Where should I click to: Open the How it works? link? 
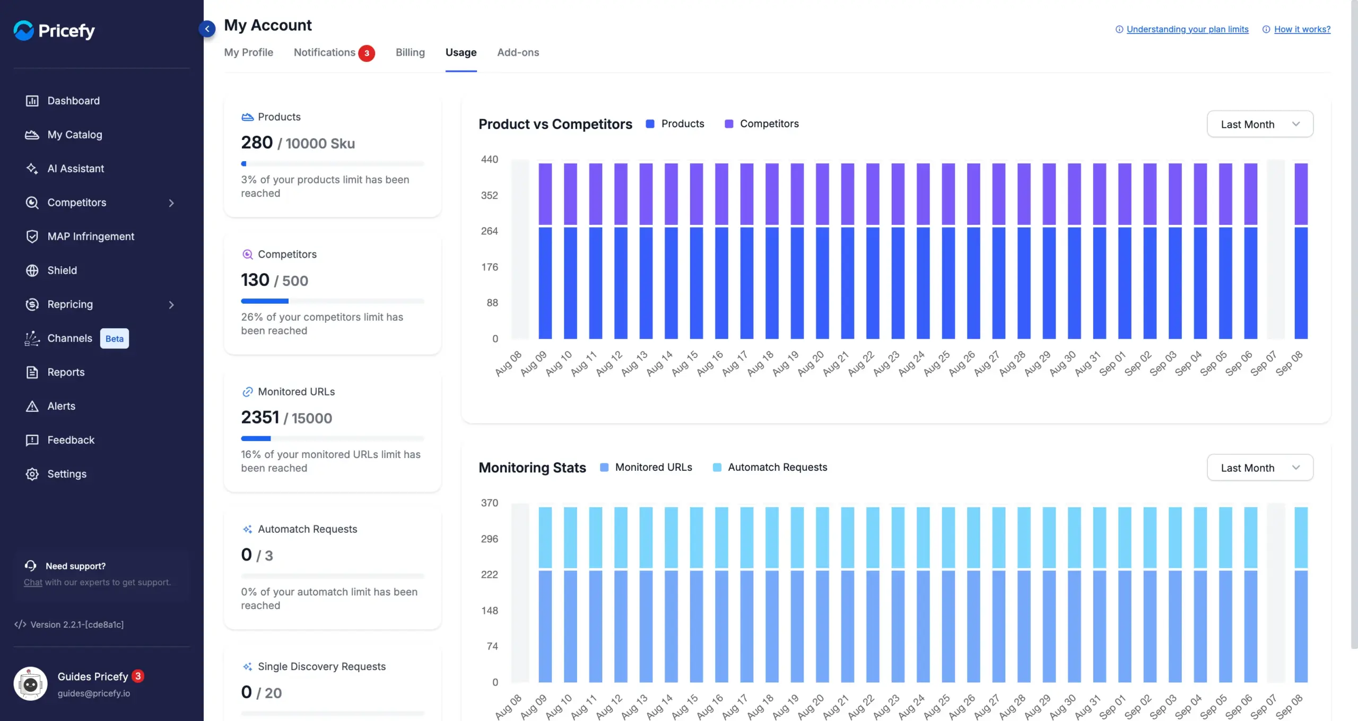tap(1302, 29)
